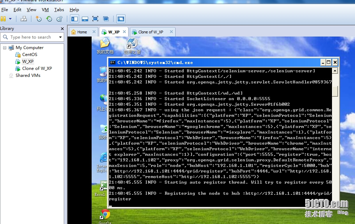Click the Internet Explorer desktop icon
This screenshot has width=355, height=224.
click(x=102, y=162)
